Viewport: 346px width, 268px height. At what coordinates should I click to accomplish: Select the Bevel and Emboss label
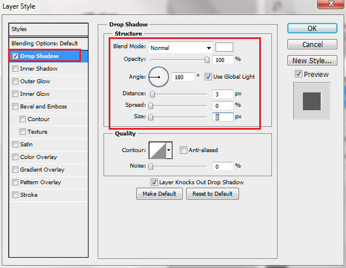click(44, 106)
